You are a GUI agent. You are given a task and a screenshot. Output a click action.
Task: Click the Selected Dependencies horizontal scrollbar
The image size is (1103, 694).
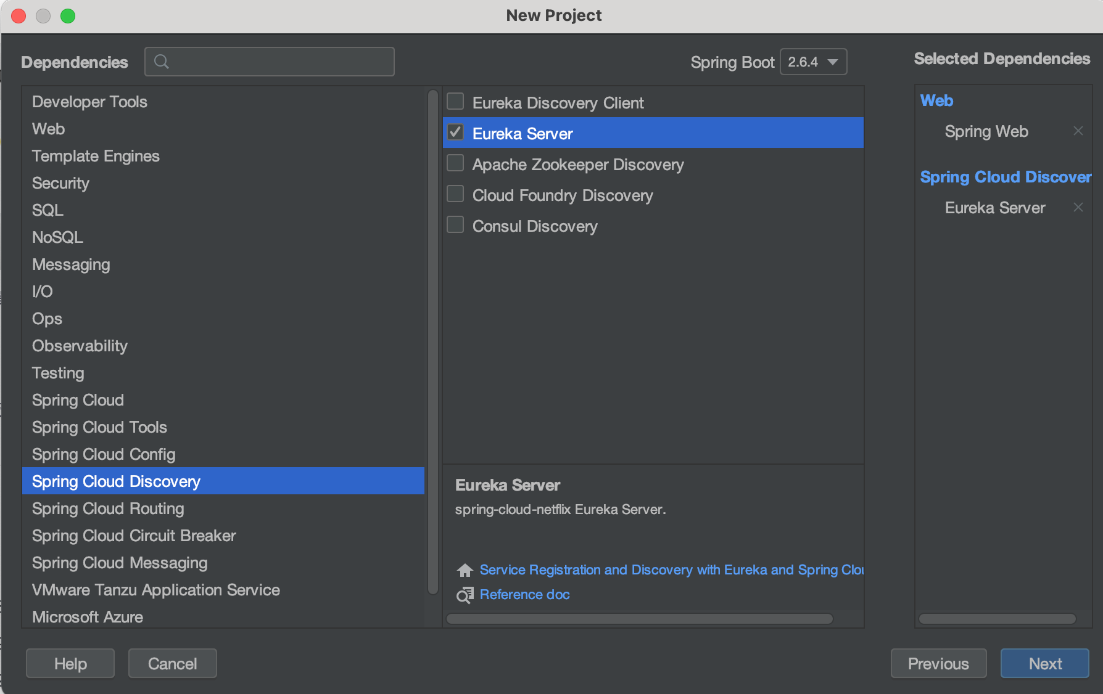click(998, 619)
